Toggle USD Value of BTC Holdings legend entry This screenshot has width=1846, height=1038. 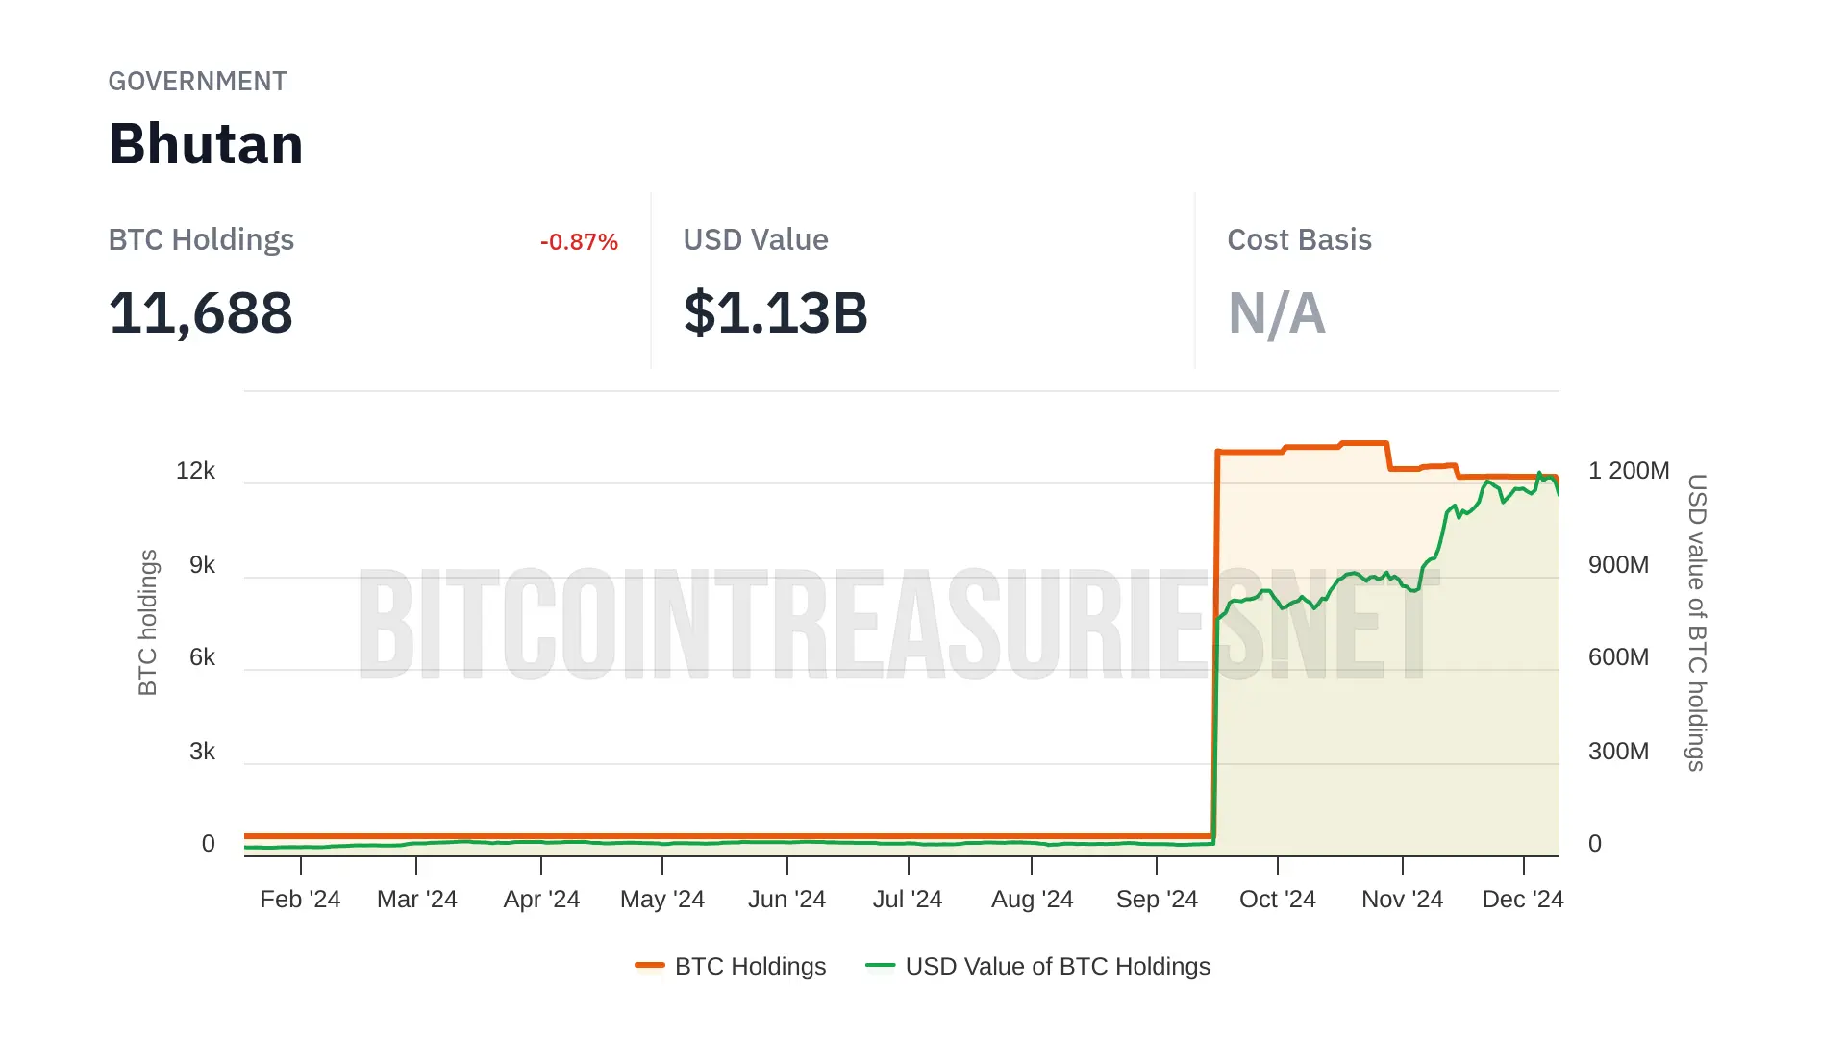pyautogui.click(x=1057, y=966)
